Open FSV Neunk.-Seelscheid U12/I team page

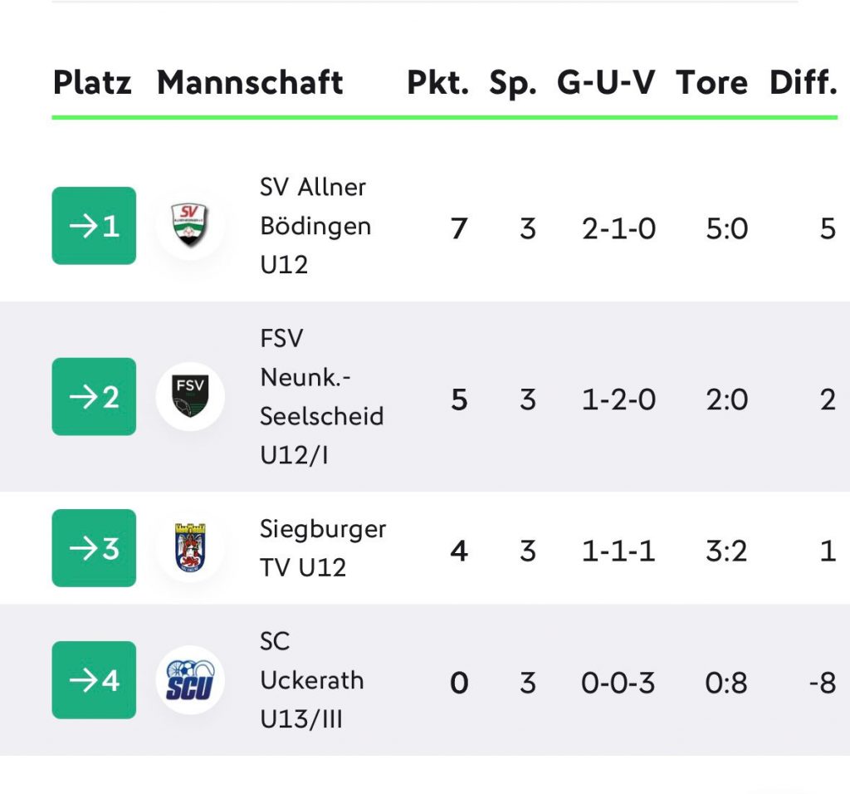(322, 396)
